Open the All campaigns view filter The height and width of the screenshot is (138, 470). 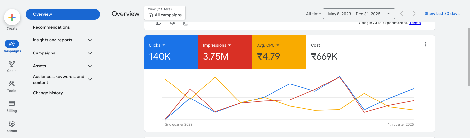pos(165,13)
